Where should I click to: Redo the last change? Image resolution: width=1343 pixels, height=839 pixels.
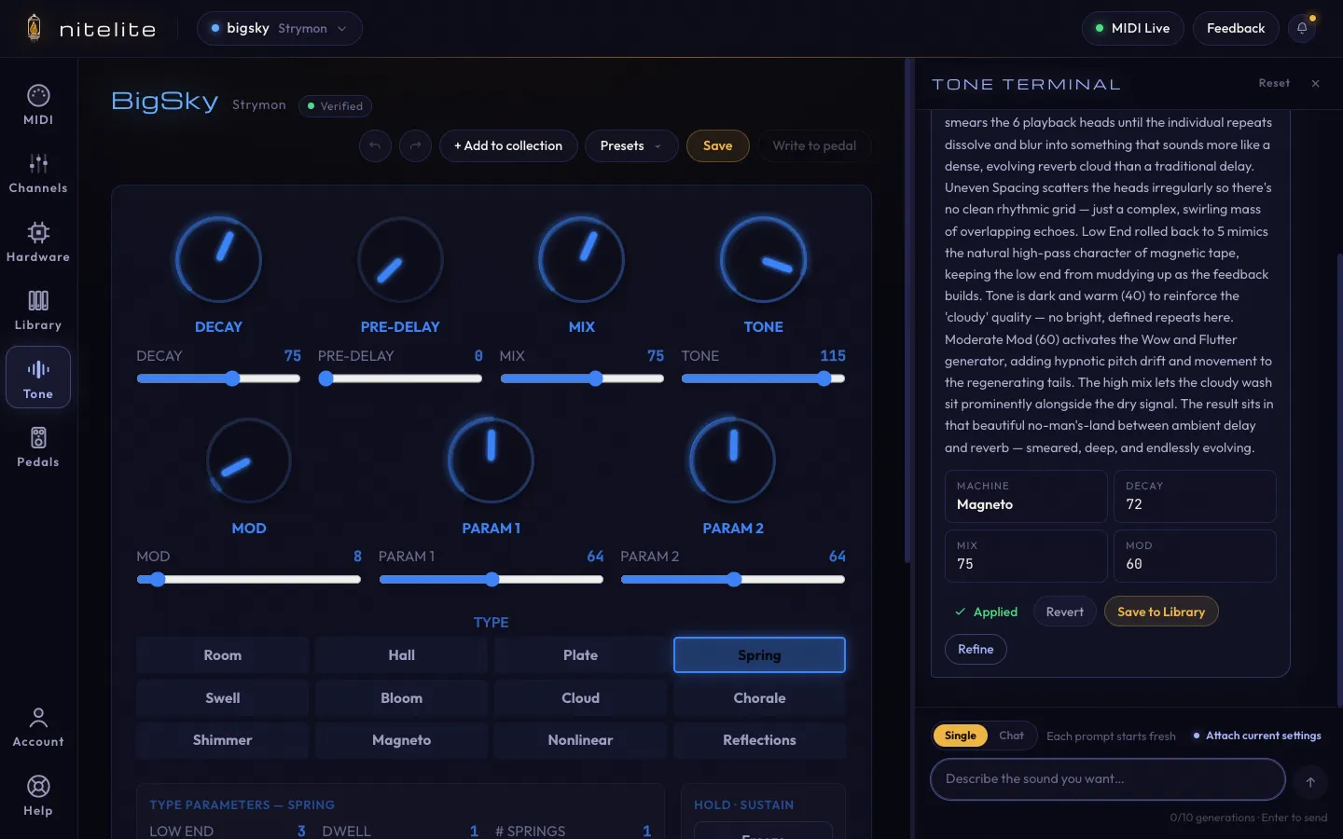point(415,145)
